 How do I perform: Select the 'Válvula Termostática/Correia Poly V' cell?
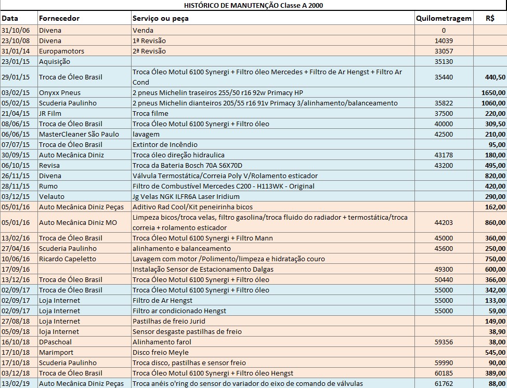[x=273, y=176]
